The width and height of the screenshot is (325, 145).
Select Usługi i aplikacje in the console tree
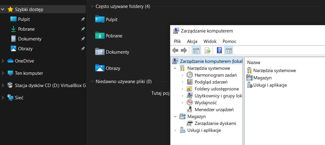click(x=204, y=130)
